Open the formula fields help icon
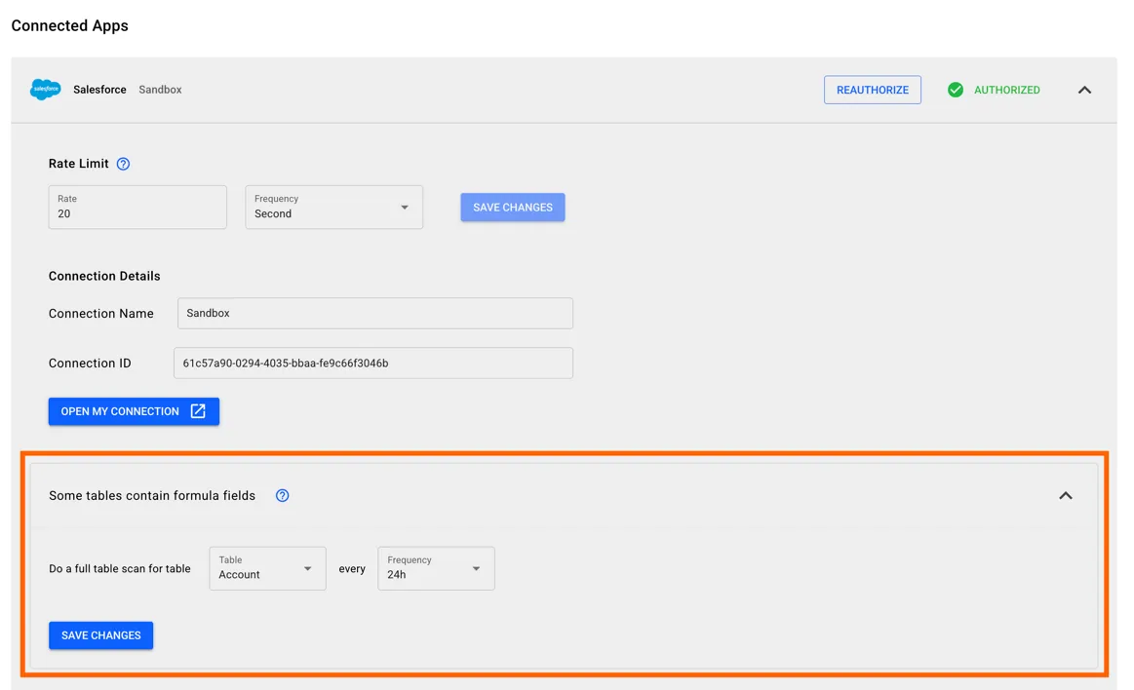The height and width of the screenshot is (690, 1134). coord(282,496)
